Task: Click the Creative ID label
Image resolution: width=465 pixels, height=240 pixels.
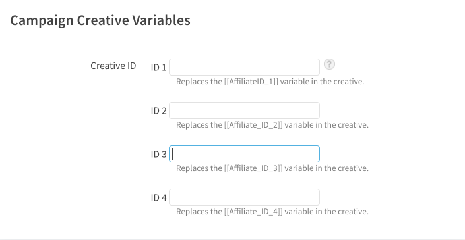Action: click(x=113, y=66)
